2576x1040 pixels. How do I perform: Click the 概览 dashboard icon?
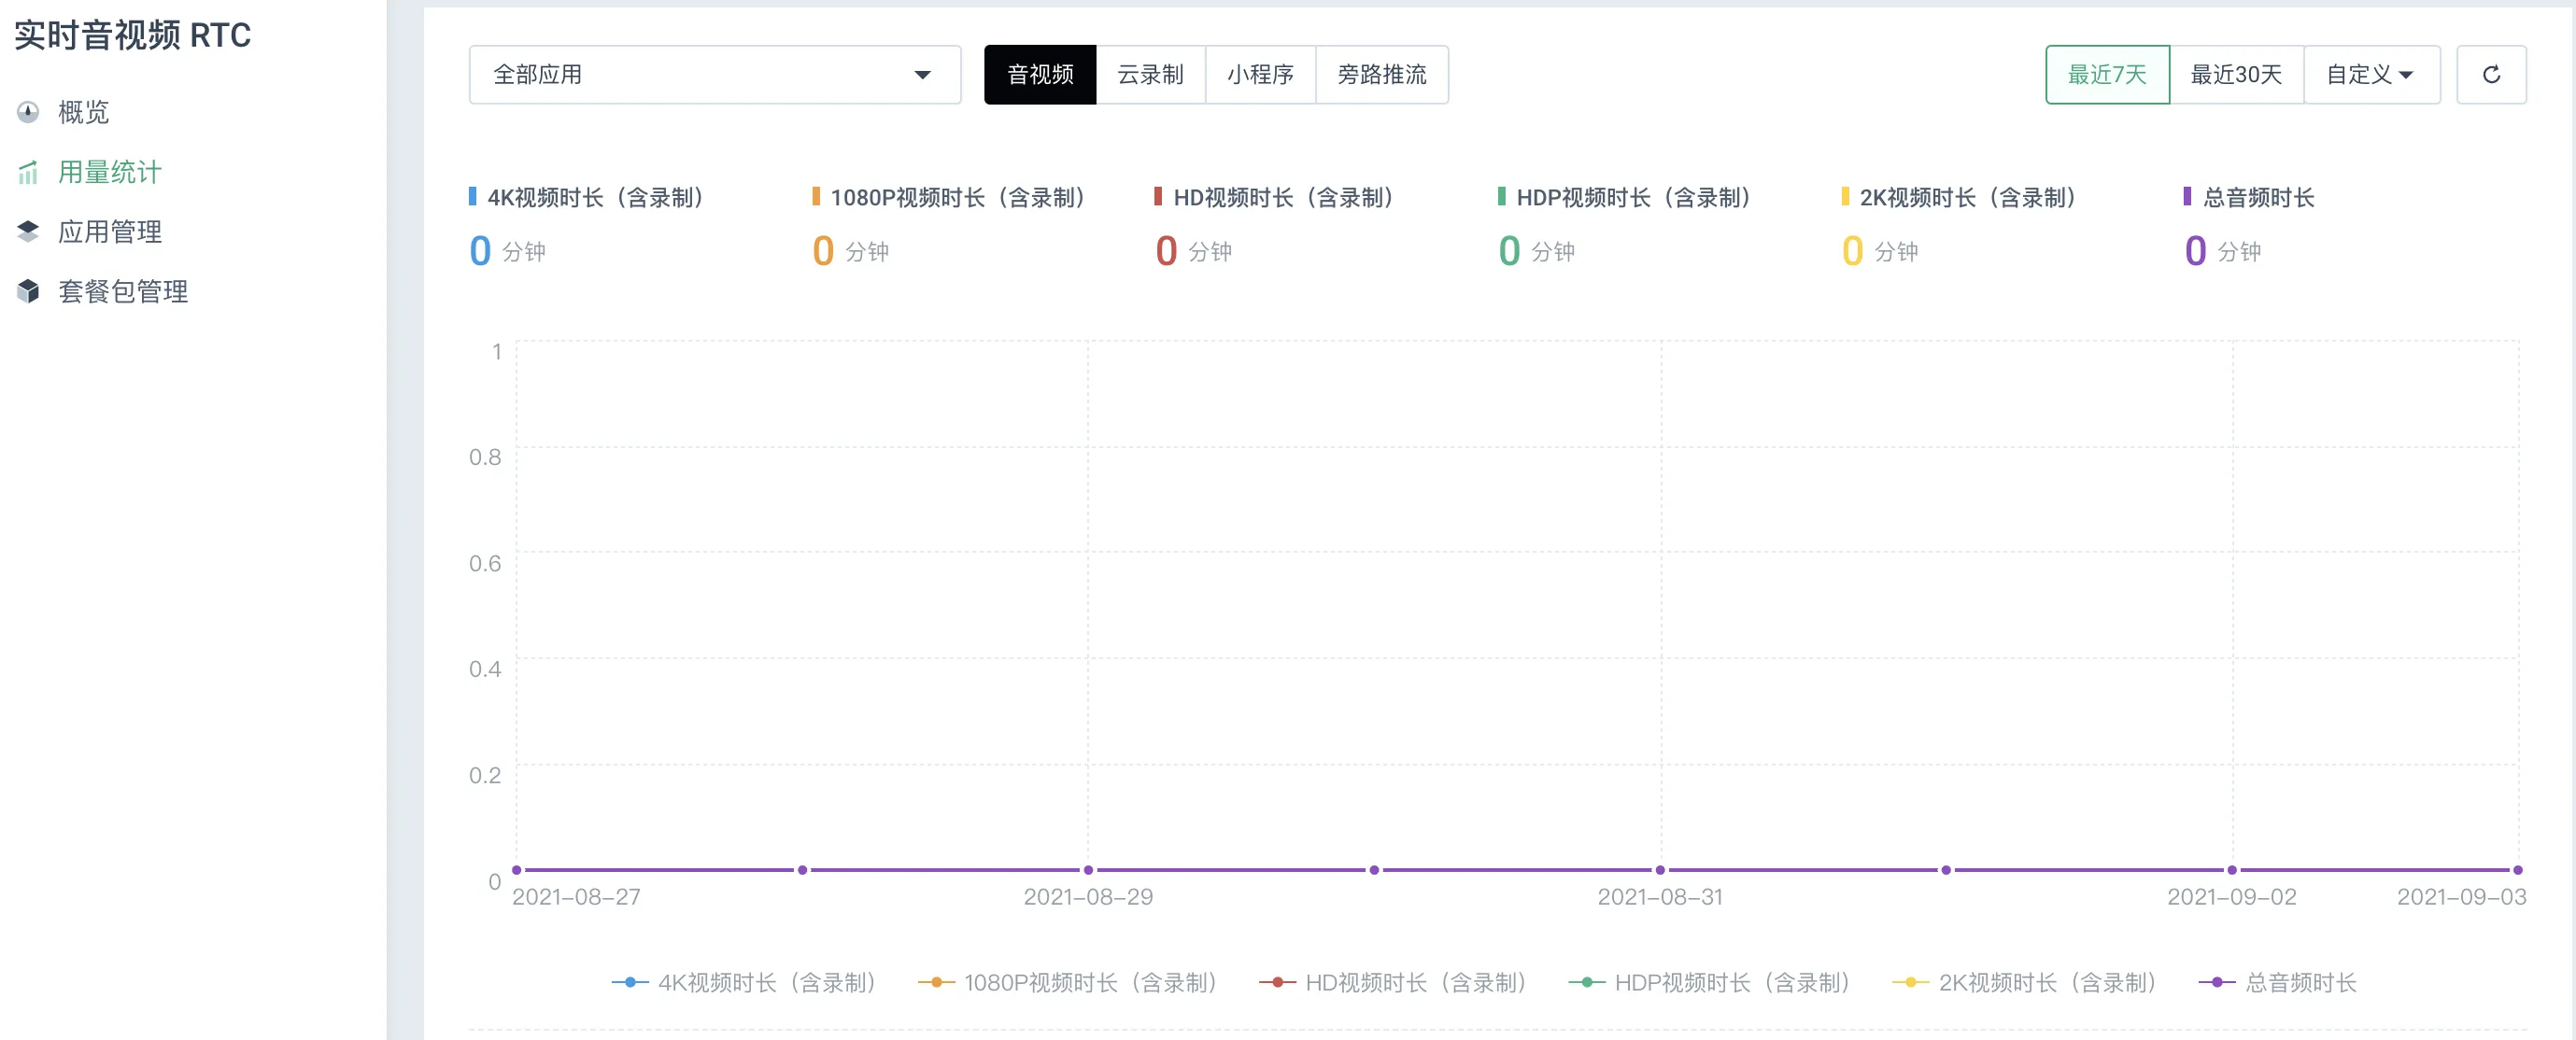(28, 112)
